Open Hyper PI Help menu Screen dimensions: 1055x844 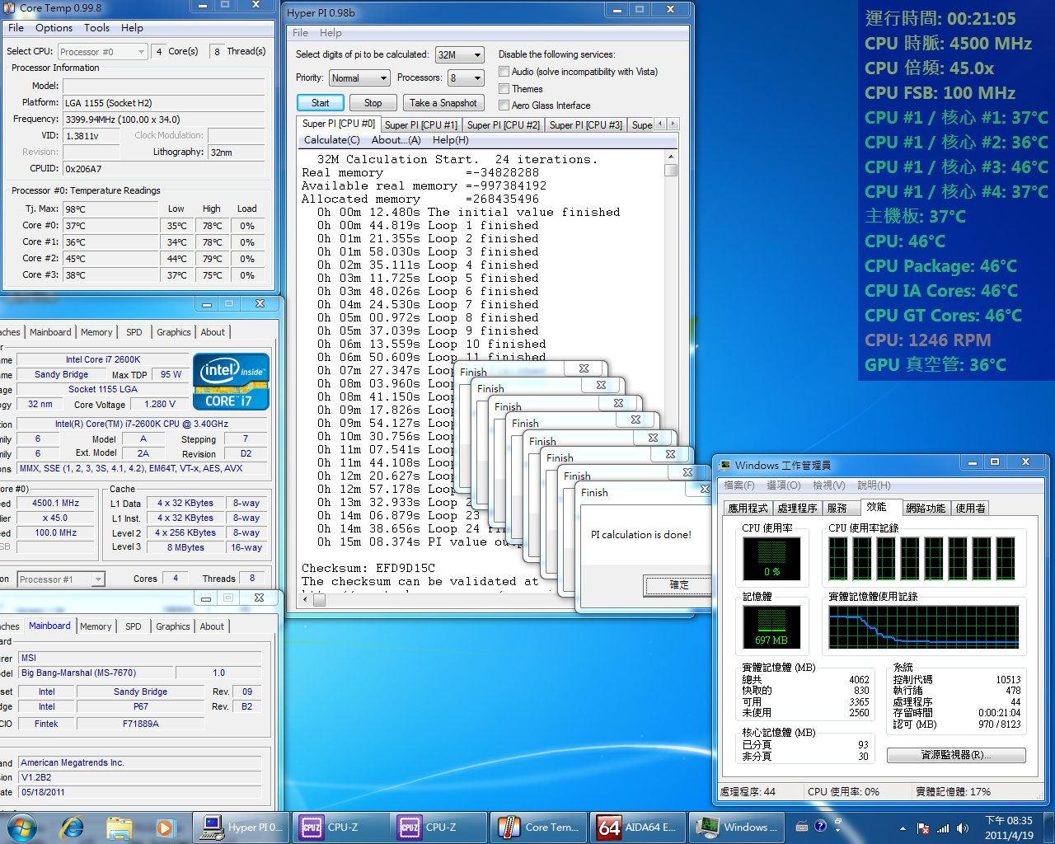[331, 33]
